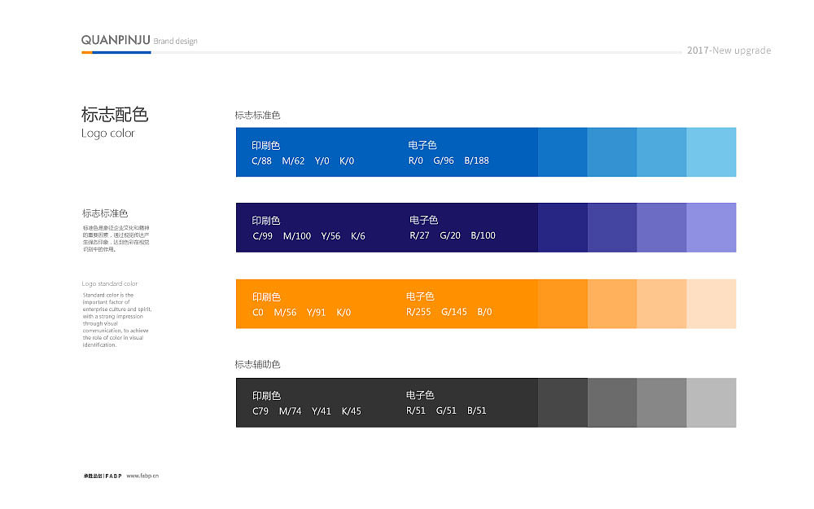Select the large 标志配色 title
This screenshot has height=509, width=814.
(x=115, y=114)
